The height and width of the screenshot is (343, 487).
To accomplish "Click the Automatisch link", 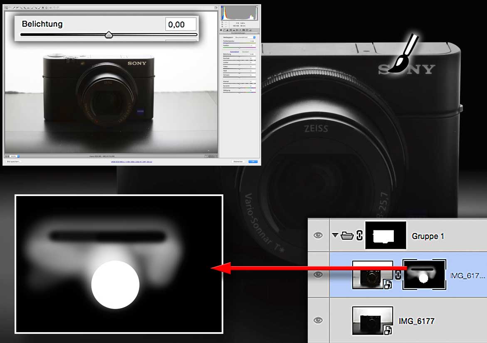I will point(235,52).
